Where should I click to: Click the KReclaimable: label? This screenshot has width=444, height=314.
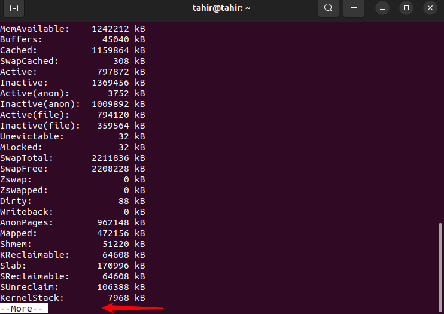[35, 255]
